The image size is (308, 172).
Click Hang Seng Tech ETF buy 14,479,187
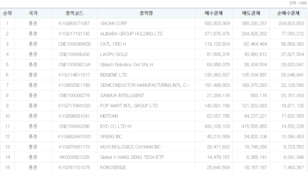click(x=218, y=157)
